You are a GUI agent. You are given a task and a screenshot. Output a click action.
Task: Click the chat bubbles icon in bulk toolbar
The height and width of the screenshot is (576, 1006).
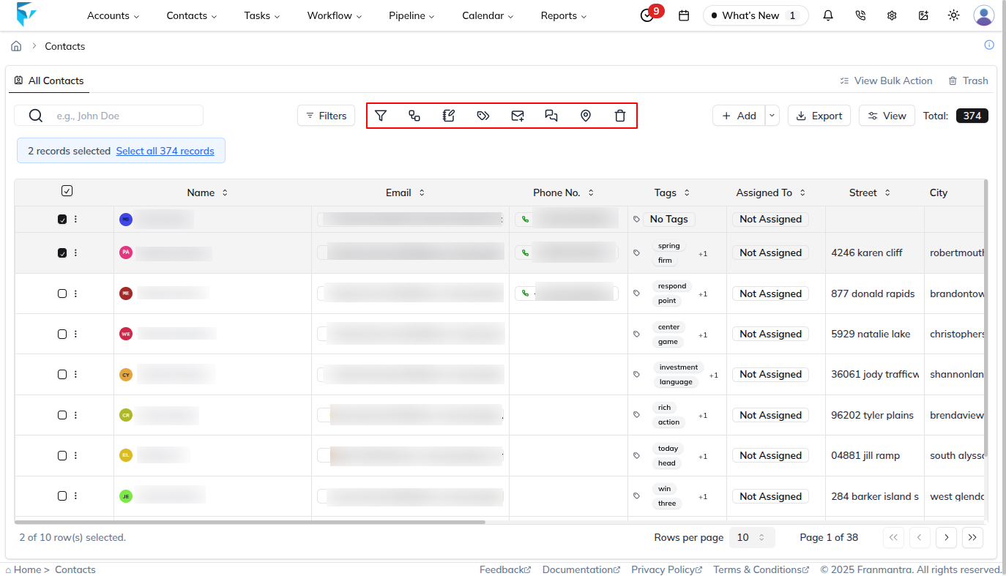click(551, 116)
